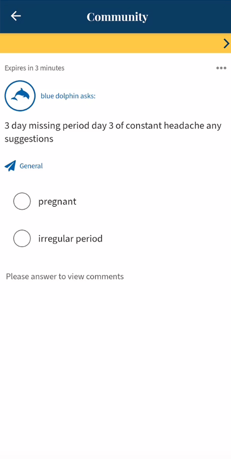Click the blank area below the comments notice
231x459 pixels.
pos(115,369)
